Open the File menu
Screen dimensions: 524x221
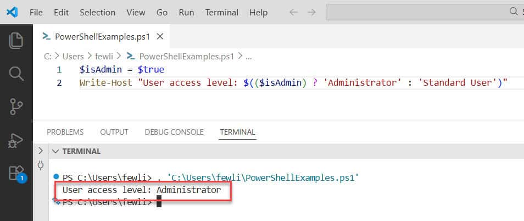(36, 13)
